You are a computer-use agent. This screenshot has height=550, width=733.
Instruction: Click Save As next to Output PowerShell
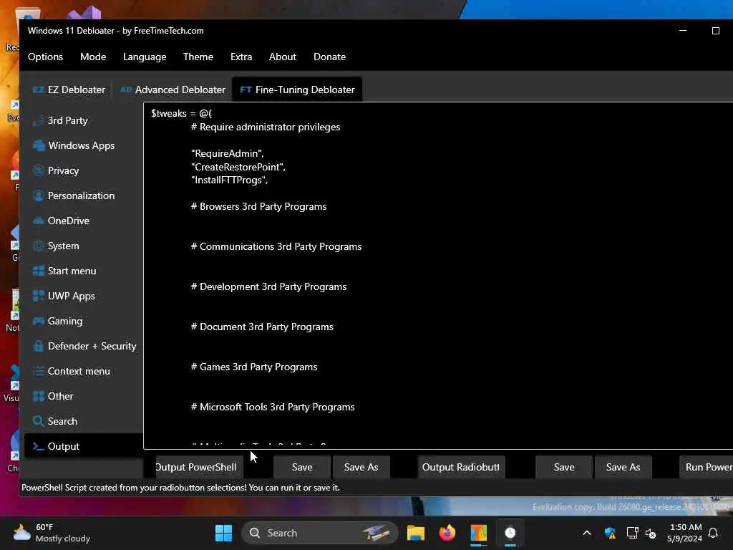361,467
